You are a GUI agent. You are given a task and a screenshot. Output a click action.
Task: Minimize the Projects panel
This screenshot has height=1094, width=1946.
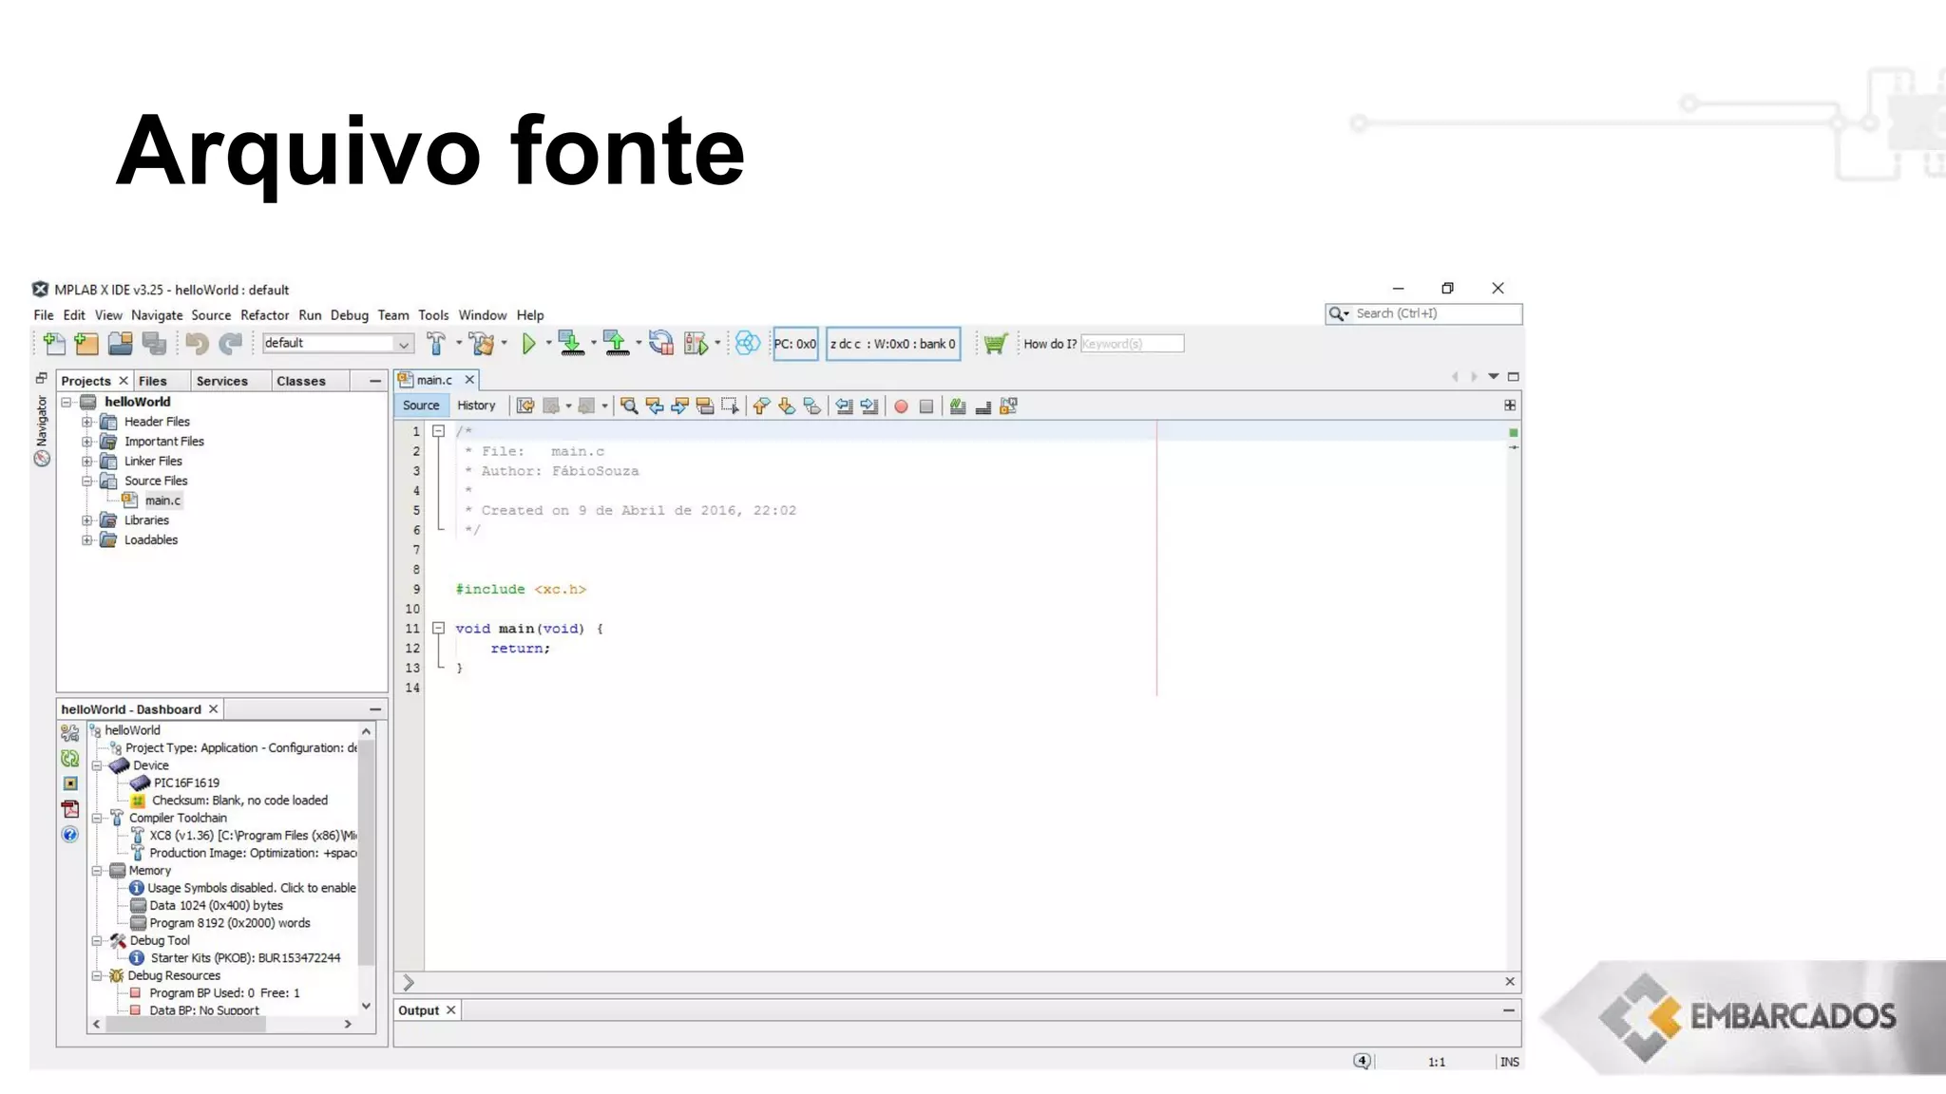[x=375, y=381]
